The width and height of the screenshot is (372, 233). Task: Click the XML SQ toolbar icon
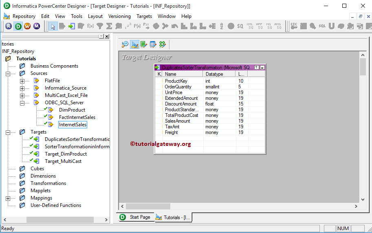[250, 26]
